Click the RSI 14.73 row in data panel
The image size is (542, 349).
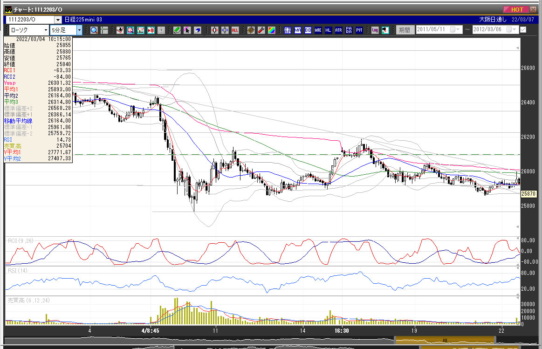[37, 140]
